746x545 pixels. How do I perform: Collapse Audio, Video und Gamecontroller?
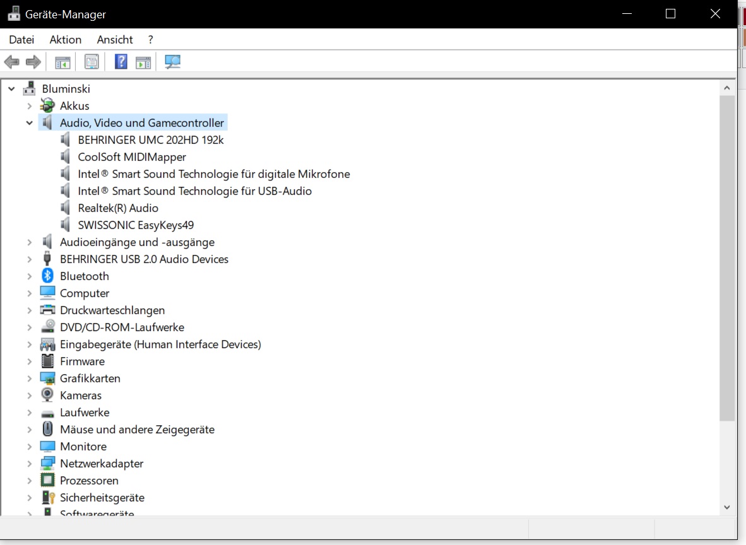[x=30, y=123]
